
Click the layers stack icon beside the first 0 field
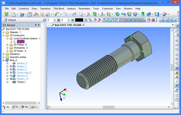click(45, 20)
